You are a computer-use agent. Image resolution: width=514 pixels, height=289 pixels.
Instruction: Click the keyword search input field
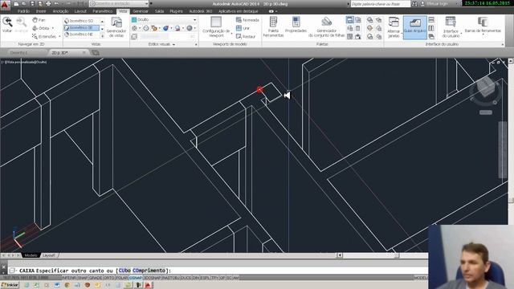[x=380, y=3]
